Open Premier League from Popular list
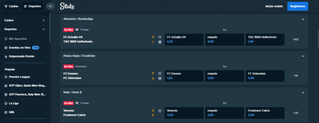 pyautogui.click(x=19, y=77)
